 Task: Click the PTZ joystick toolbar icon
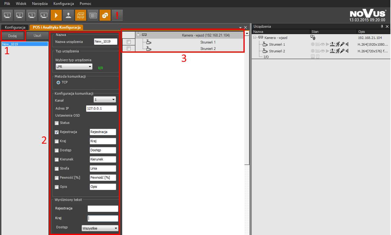point(68,15)
